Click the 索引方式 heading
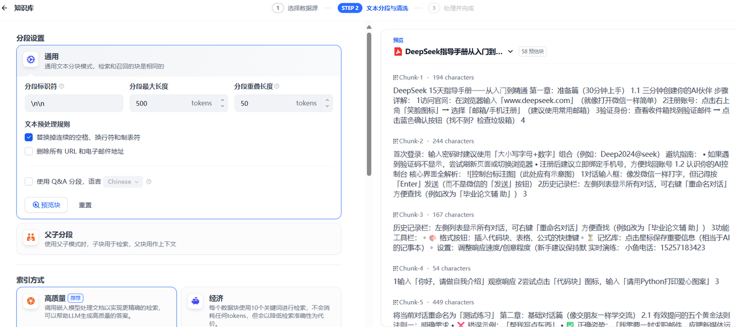 (31, 280)
